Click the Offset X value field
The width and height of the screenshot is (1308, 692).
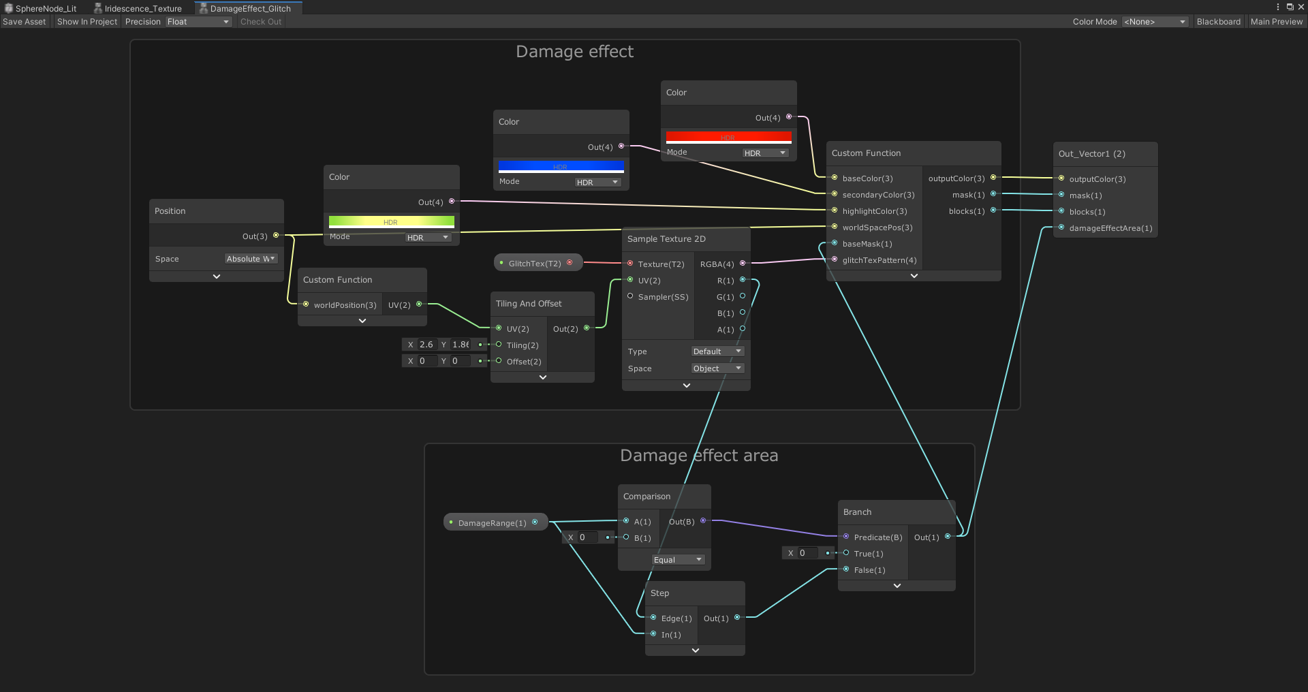426,361
